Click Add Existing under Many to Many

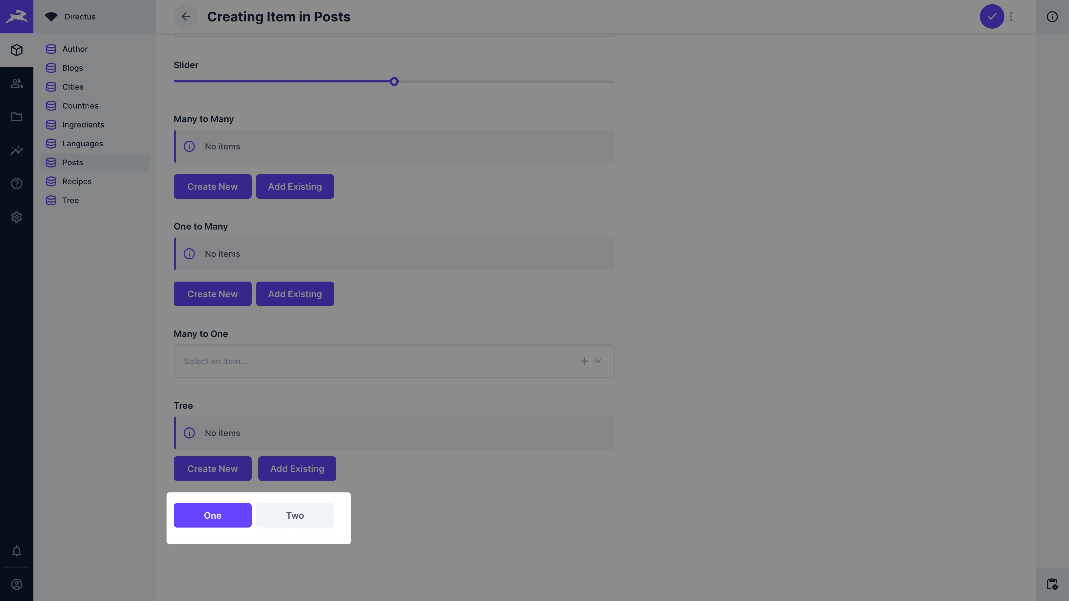click(x=295, y=186)
